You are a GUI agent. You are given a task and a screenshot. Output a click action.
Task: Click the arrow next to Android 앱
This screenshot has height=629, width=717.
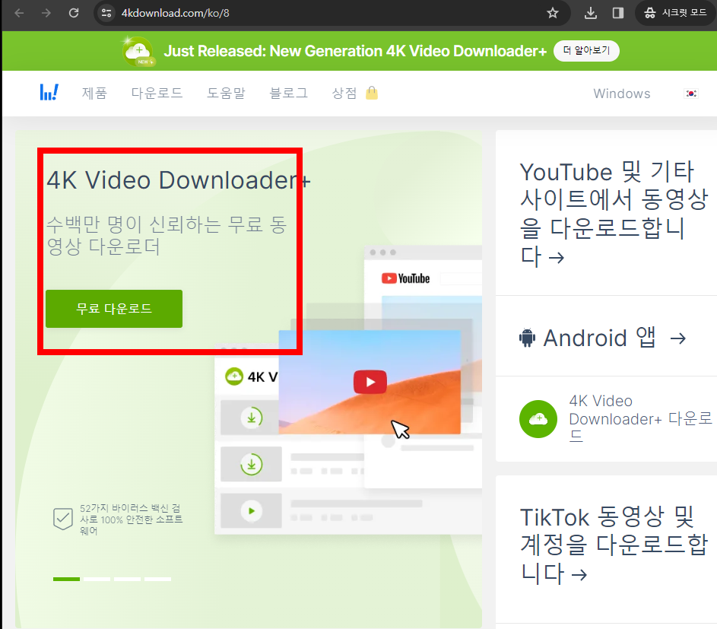point(677,338)
